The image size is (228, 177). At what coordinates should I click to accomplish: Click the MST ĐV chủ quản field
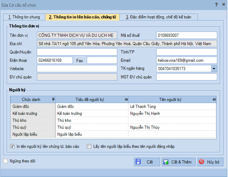pos(187,77)
